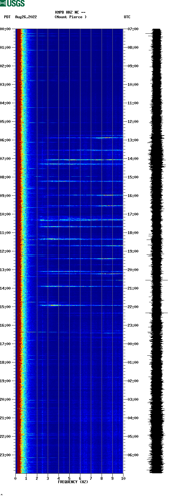170x498 pixels.
Task: Click the PDT time label '07:00'
Action: 5,159
